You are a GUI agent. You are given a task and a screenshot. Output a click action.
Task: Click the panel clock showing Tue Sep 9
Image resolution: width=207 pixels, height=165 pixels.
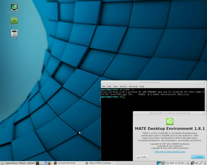click(x=174, y=163)
